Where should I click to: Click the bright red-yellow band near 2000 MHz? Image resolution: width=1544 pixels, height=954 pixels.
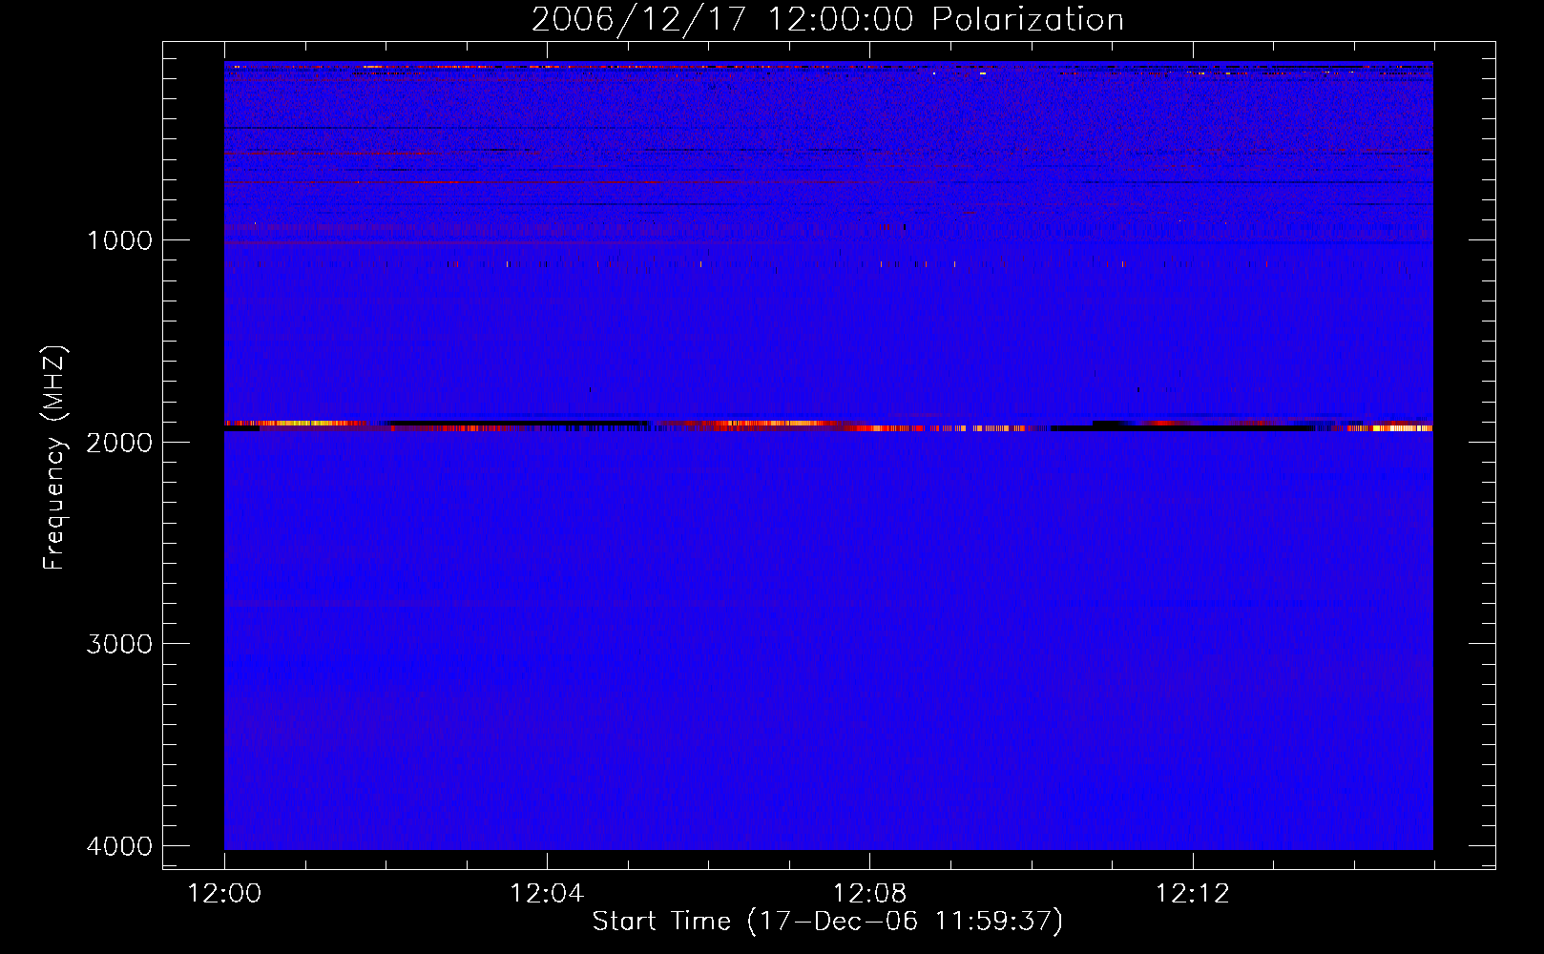tap(828, 425)
